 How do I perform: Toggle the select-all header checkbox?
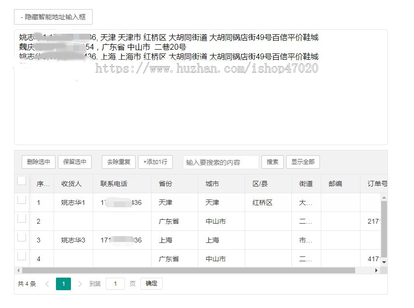pyautogui.click(x=22, y=181)
